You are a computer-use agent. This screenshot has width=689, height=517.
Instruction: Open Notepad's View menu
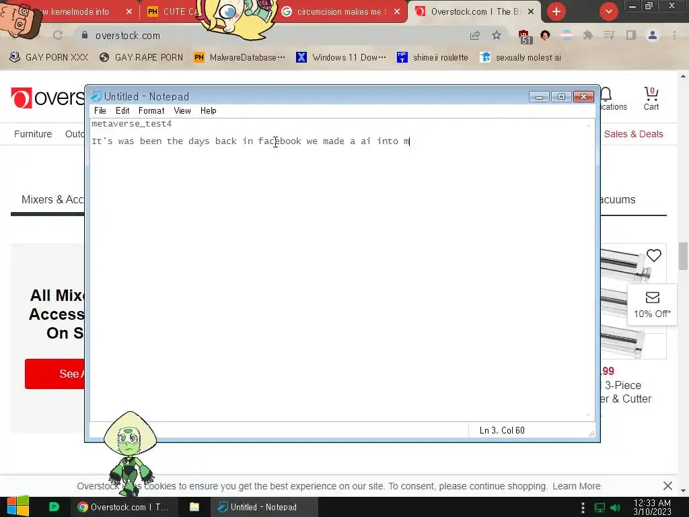pos(182,111)
